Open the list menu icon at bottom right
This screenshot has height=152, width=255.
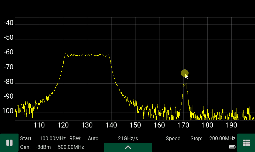pyautogui.click(x=246, y=143)
